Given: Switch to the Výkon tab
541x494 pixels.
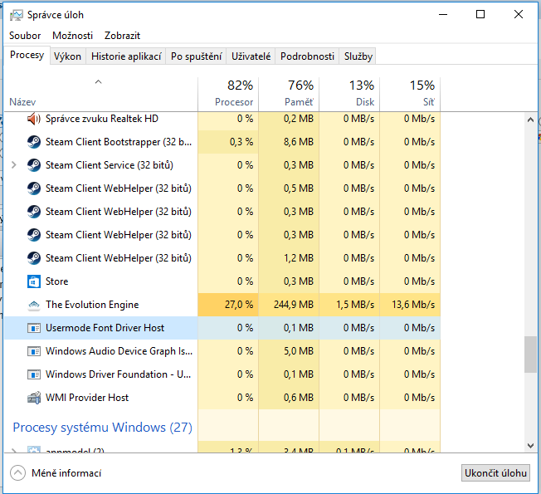Looking at the screenshot, I should (67, 56).
